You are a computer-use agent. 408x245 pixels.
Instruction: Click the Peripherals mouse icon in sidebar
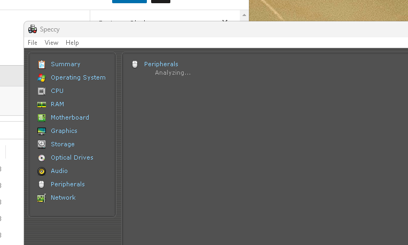click(41, 184)
